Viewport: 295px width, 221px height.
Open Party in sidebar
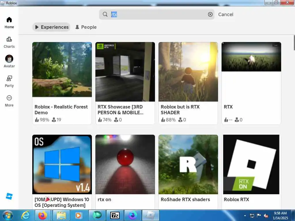click(9, 81)
